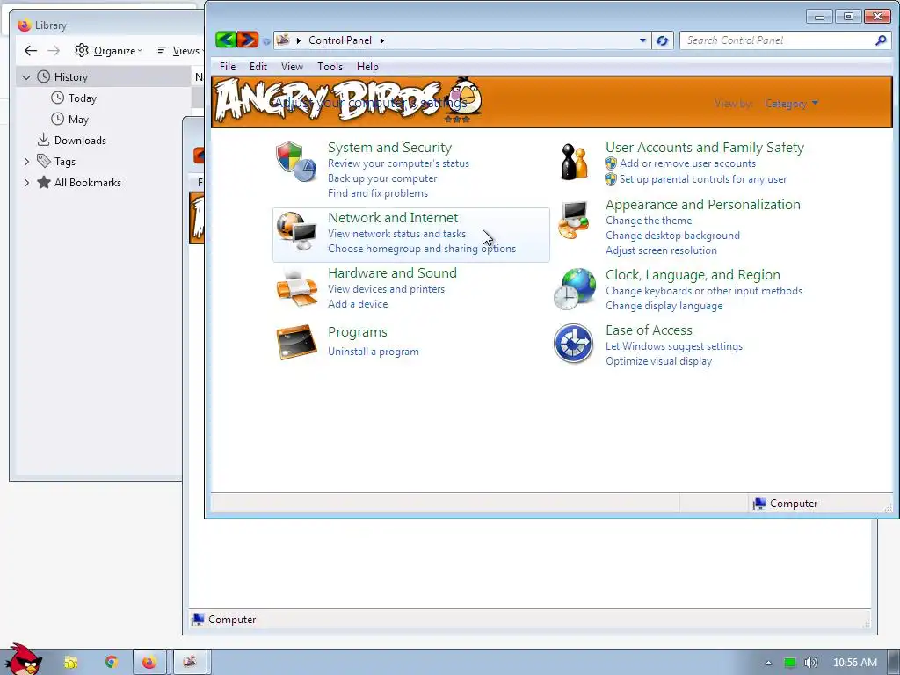The width and height of the screenshot is (900, 675).
Task: Click Change desktop background link
Action: (672, 236)
